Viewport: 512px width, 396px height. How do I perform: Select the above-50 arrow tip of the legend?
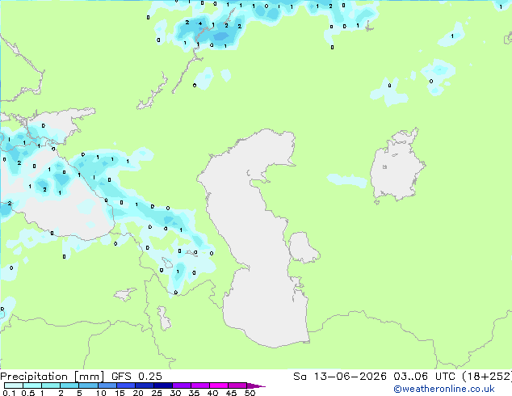pos(256,385)
